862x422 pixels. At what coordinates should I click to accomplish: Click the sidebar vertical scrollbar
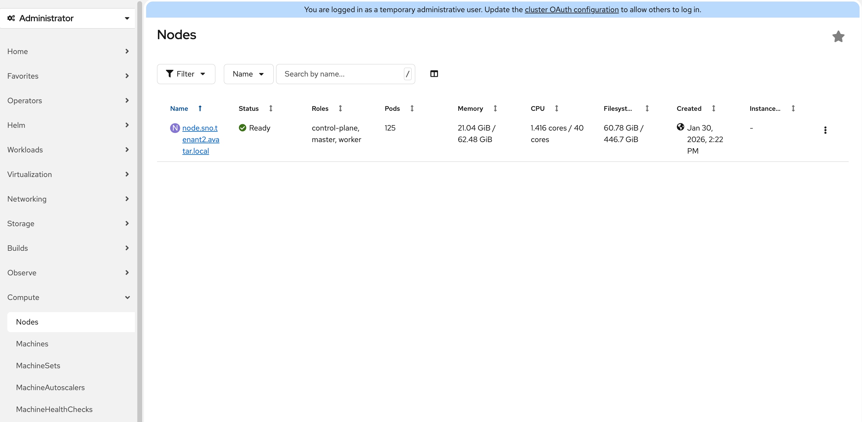[139, 211]
